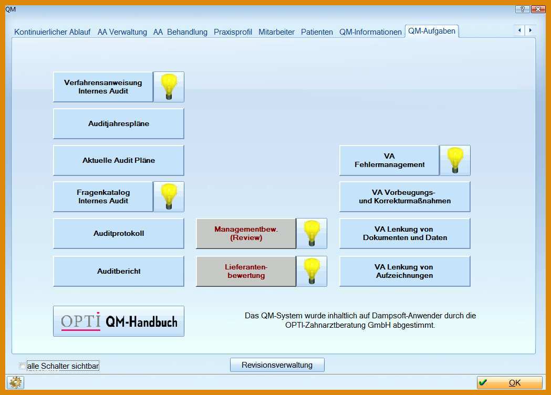Enable the 'alle Schalter sichtbar' checkbox
The height and width of the screenshot is (395, 551).
22,366
